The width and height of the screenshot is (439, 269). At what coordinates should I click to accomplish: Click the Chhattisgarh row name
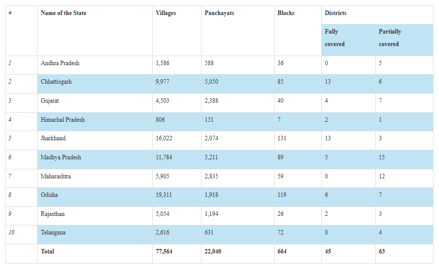coord(56,82)
